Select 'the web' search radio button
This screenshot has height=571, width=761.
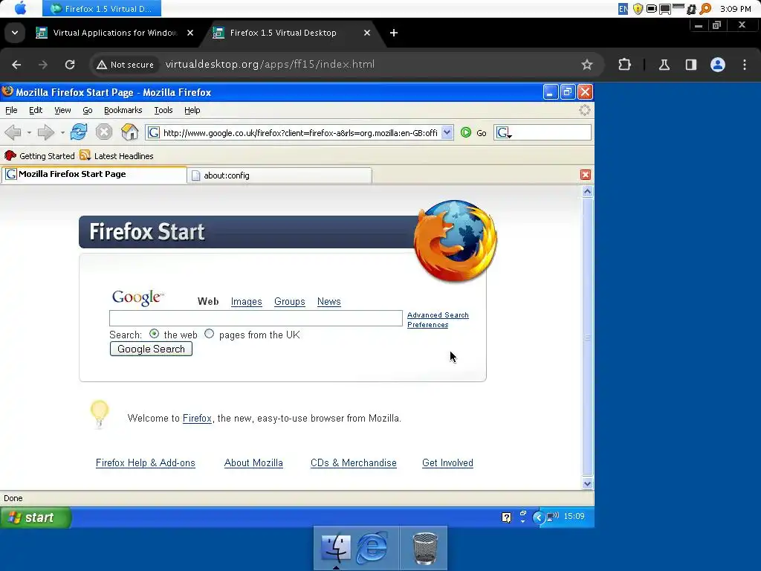pos(155,334)
